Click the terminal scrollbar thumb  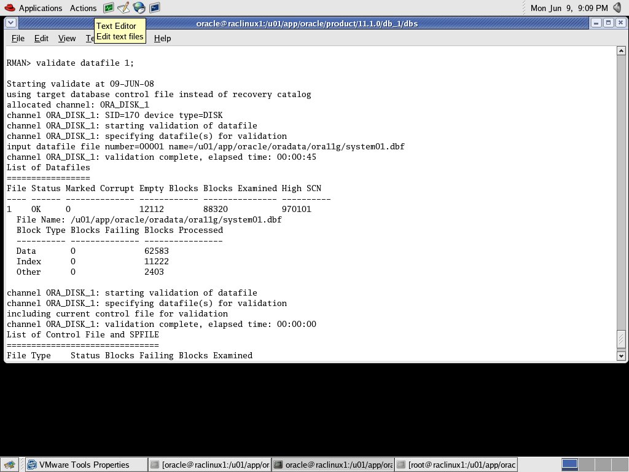621,339
